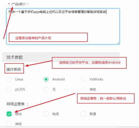Select the Linux radio button

tap(9, 79)
